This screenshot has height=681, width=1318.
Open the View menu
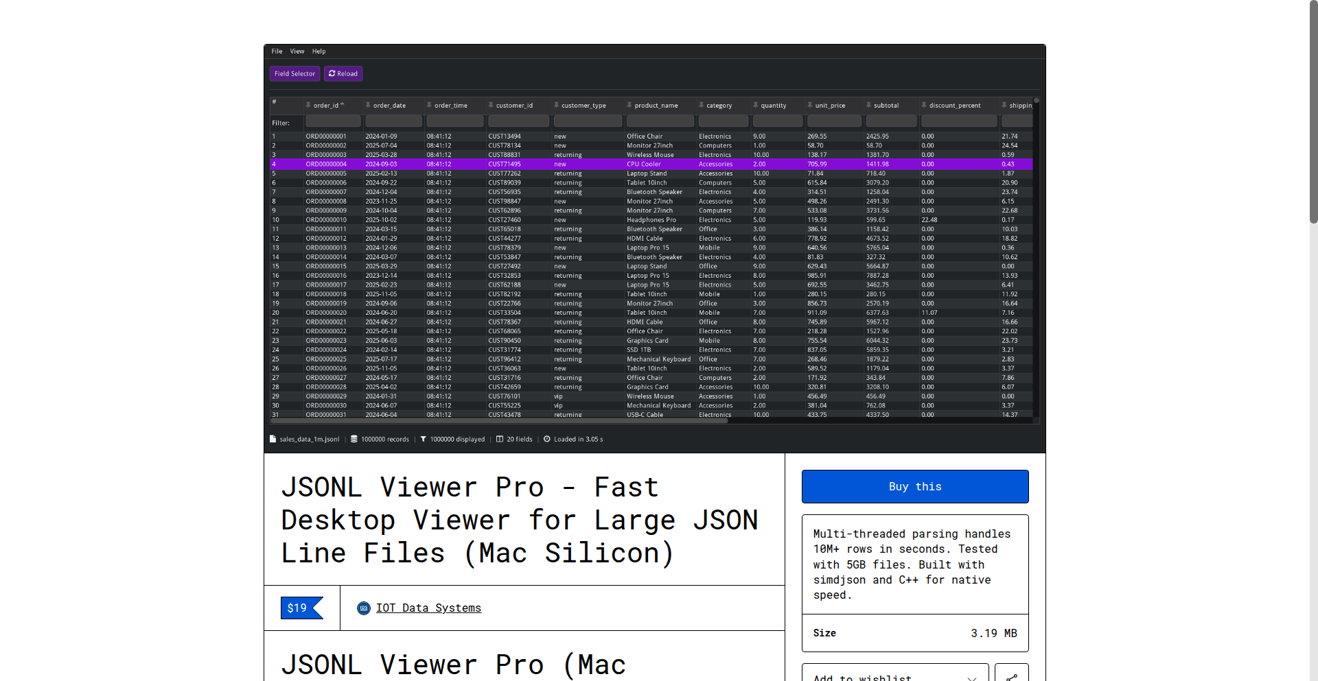pos(297,51)
